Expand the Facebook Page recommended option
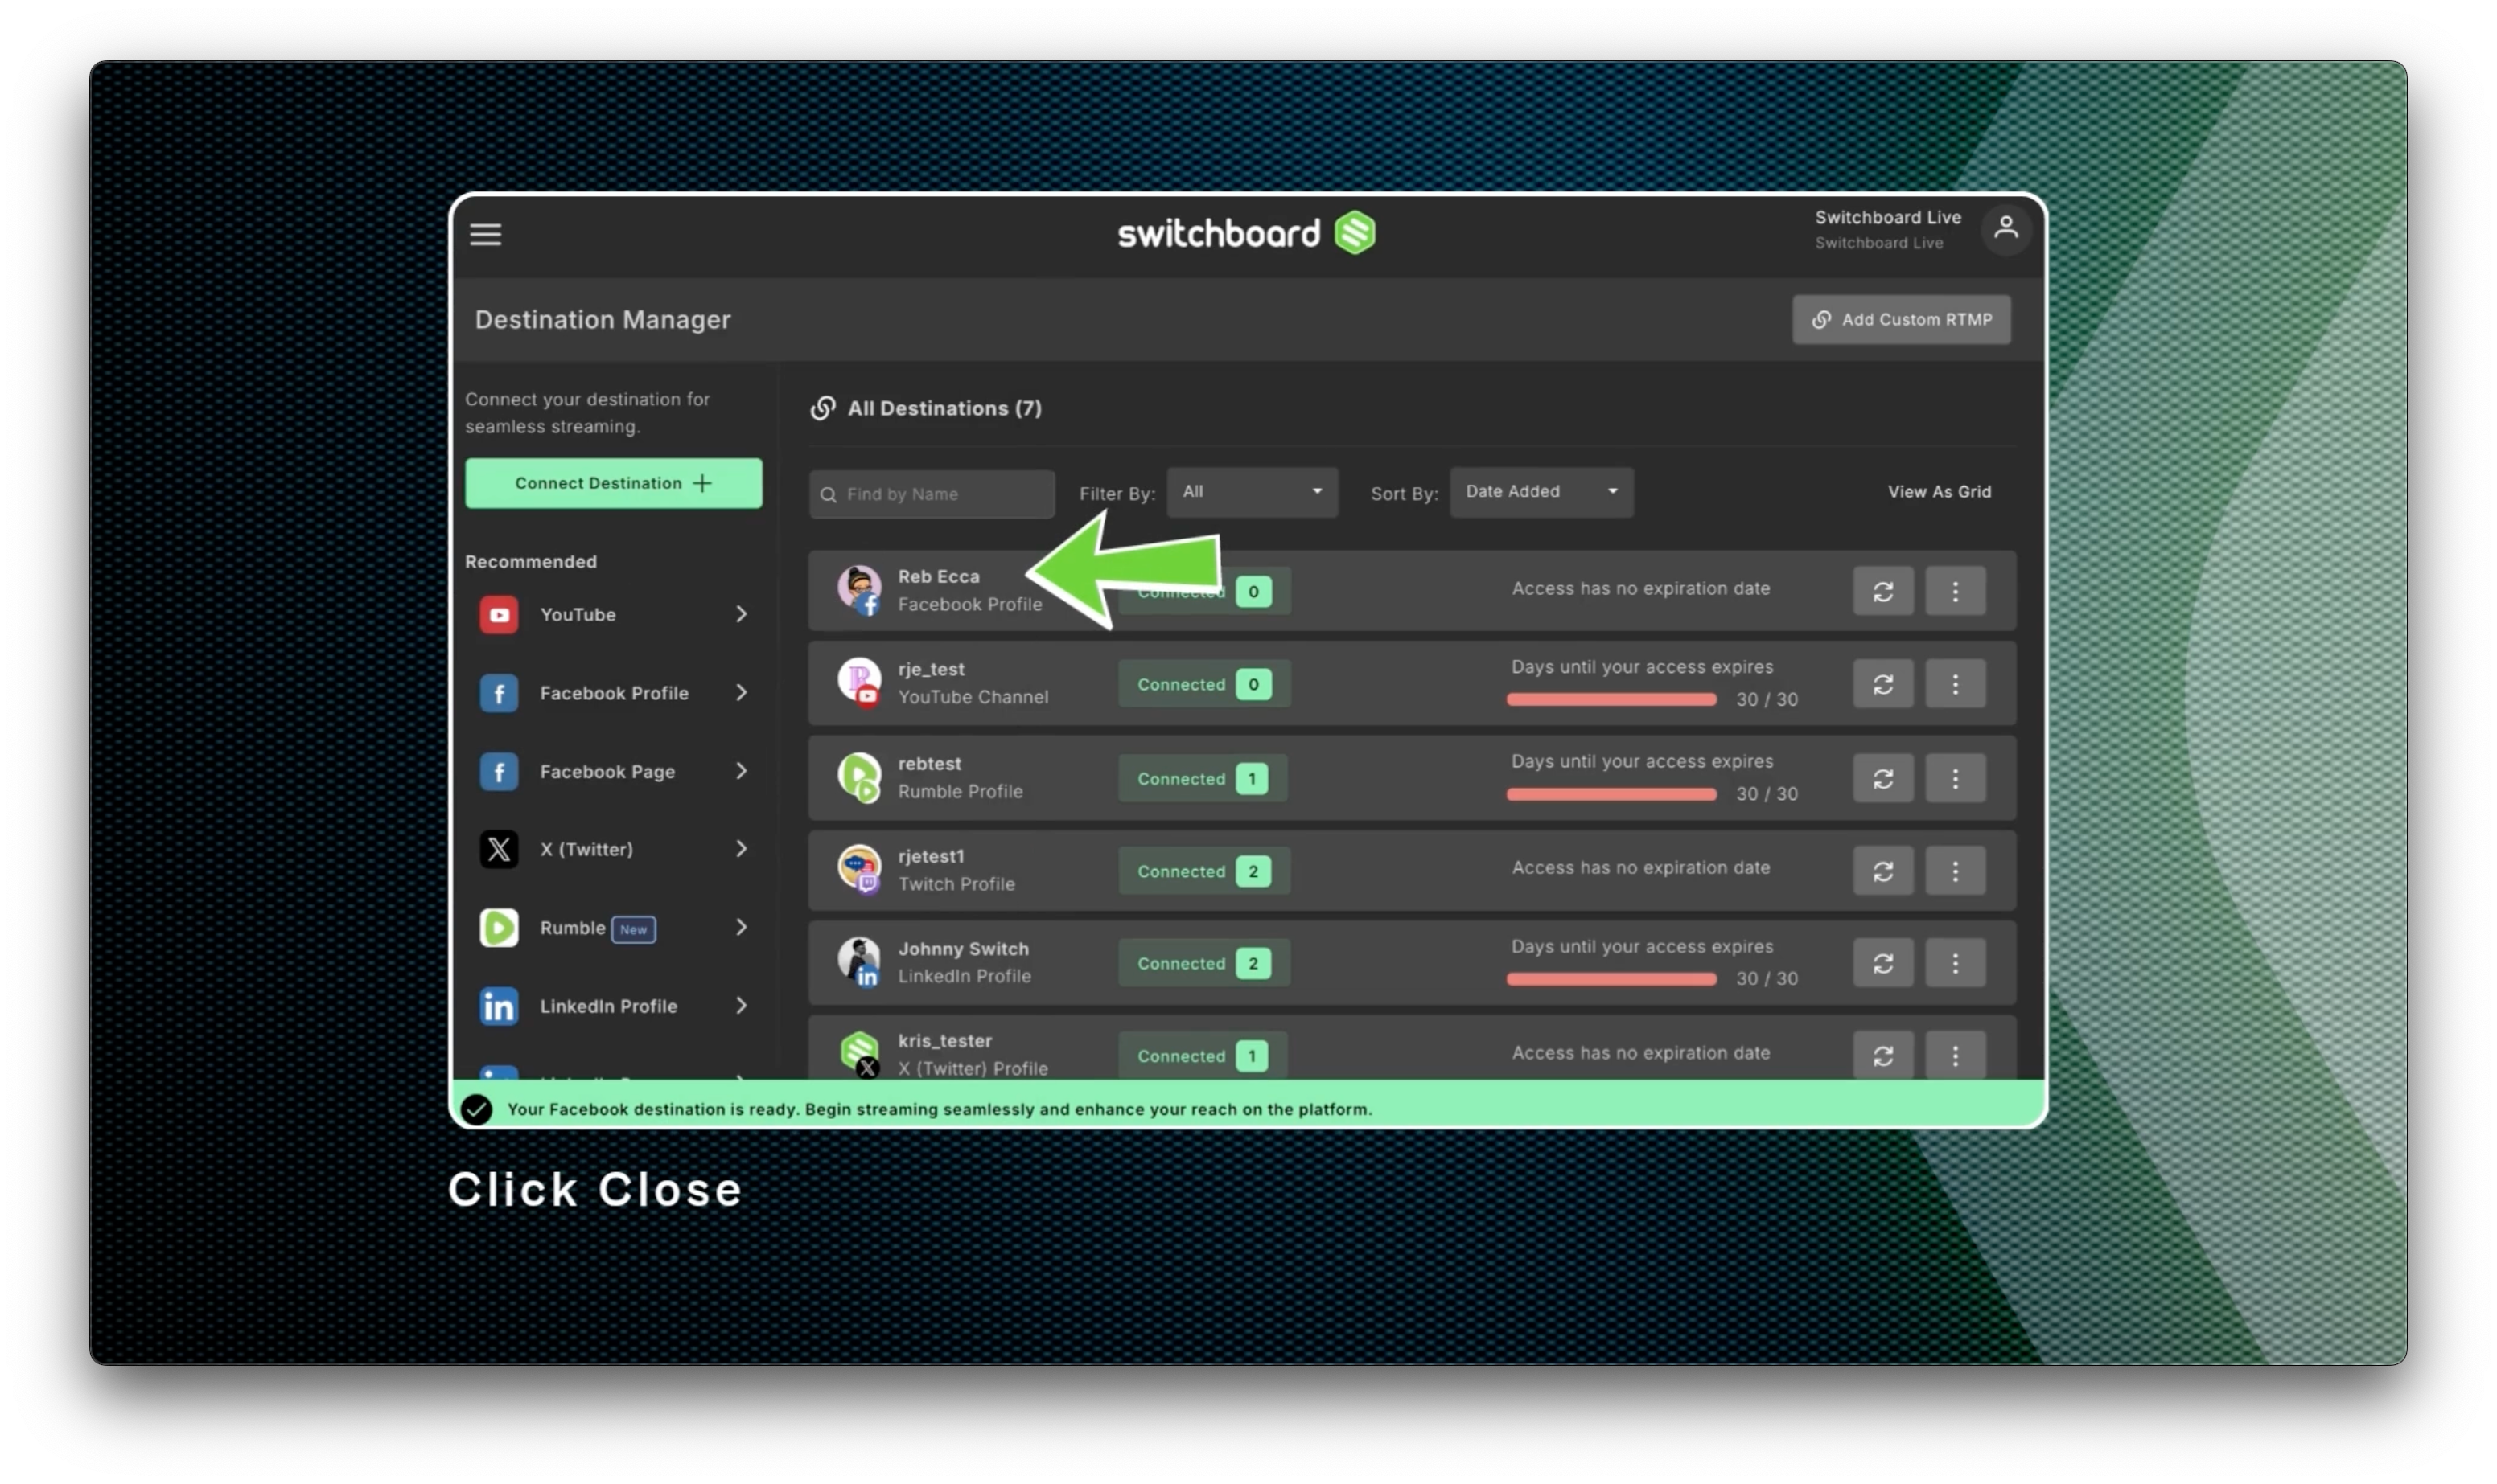 (x=742, y=771)
